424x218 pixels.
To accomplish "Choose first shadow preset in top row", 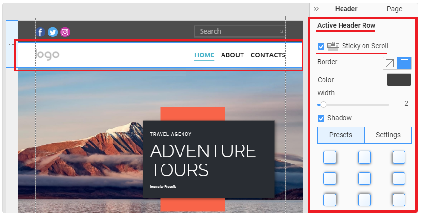I will [x=330, y=157].
